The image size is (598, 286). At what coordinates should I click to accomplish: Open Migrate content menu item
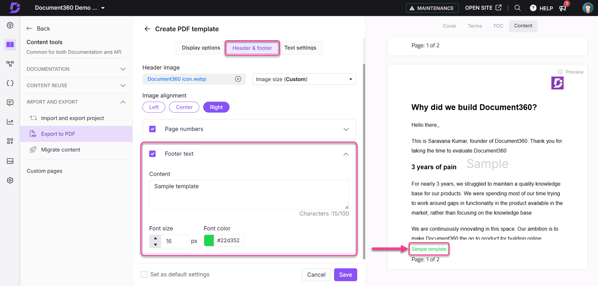(x=77, y=150)
